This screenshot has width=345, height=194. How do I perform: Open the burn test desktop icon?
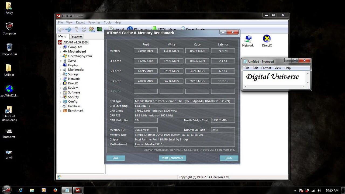pyautogui.click(x=9, y=133)
